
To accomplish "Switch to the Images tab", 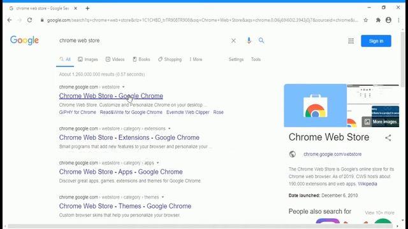I will [88, 59].
